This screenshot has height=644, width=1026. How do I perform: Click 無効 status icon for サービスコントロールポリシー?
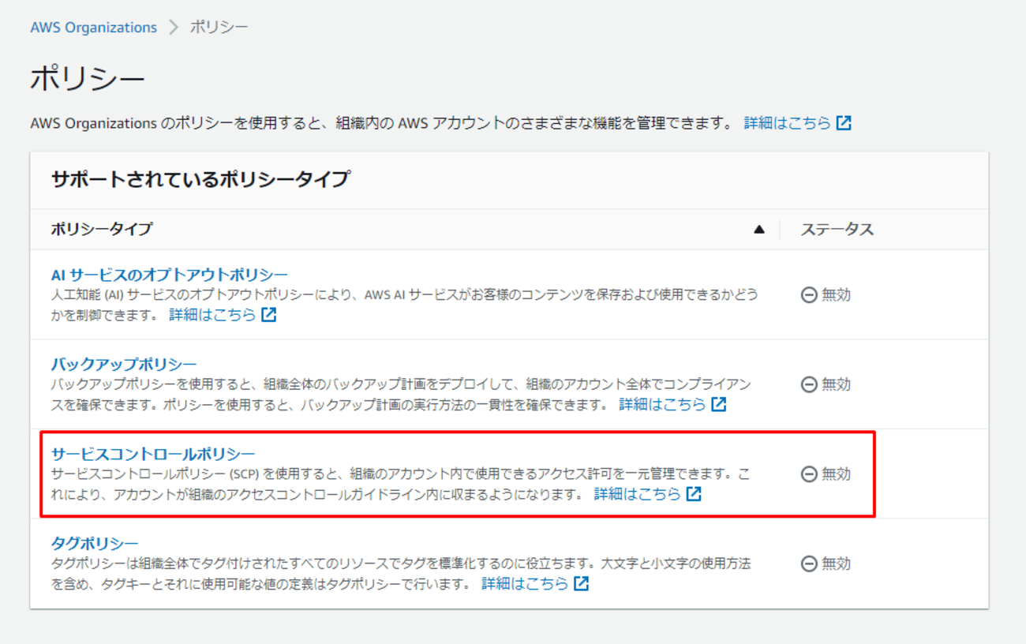[x=809, y=474]
